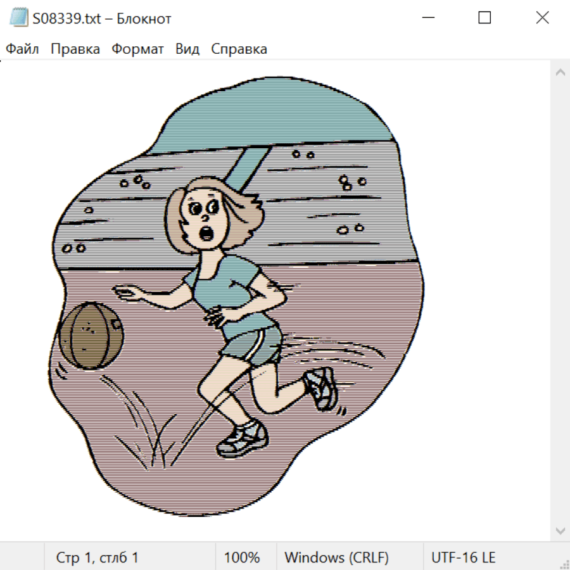This screenshot has width=570, height=570.
Task: Click the 100% zoom indicator
Action: [x=242, y=558]
